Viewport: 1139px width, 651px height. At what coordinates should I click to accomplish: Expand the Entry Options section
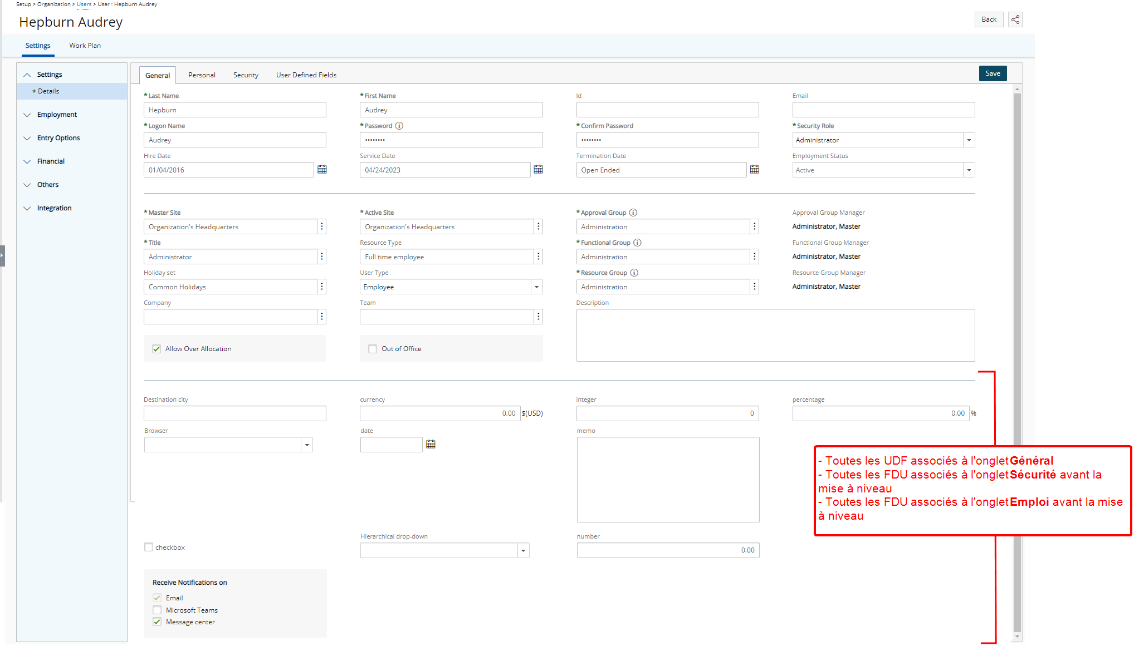click(x=27, y=138)
